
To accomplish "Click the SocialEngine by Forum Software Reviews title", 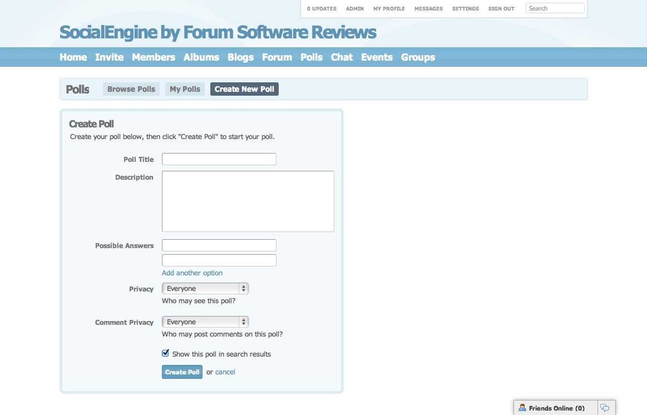I will [218, 32].
